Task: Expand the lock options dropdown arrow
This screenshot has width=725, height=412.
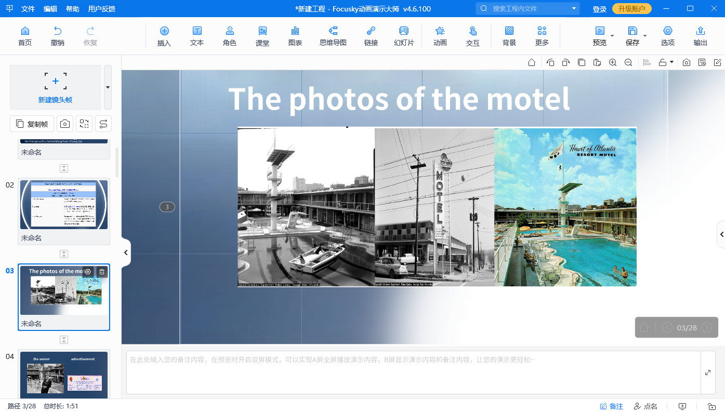Action: (672, 62)
